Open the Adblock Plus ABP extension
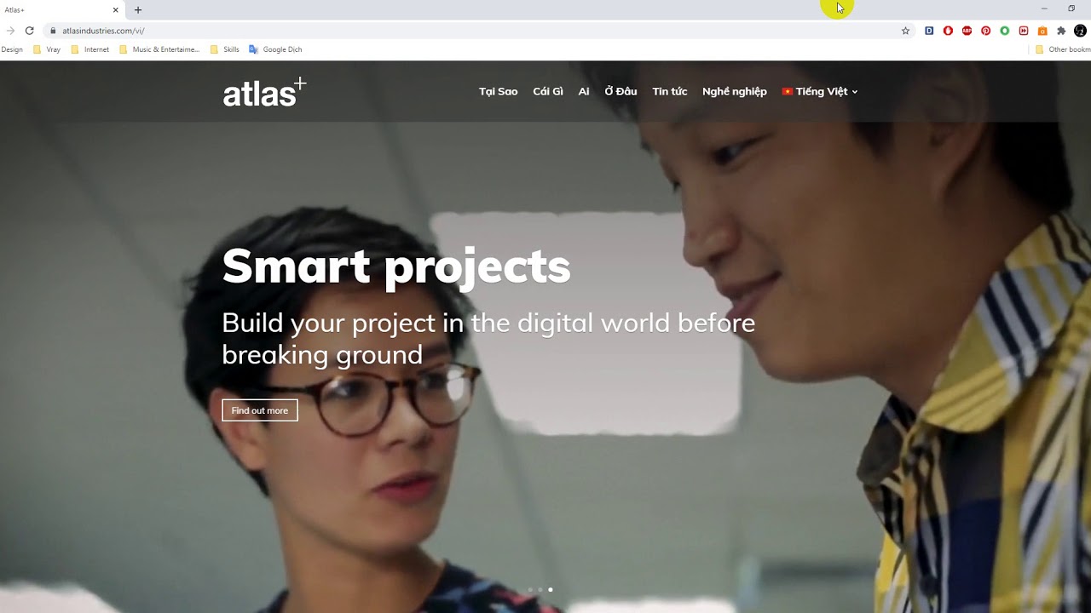This screenshot has width=1091, height=613. (967, 31)
